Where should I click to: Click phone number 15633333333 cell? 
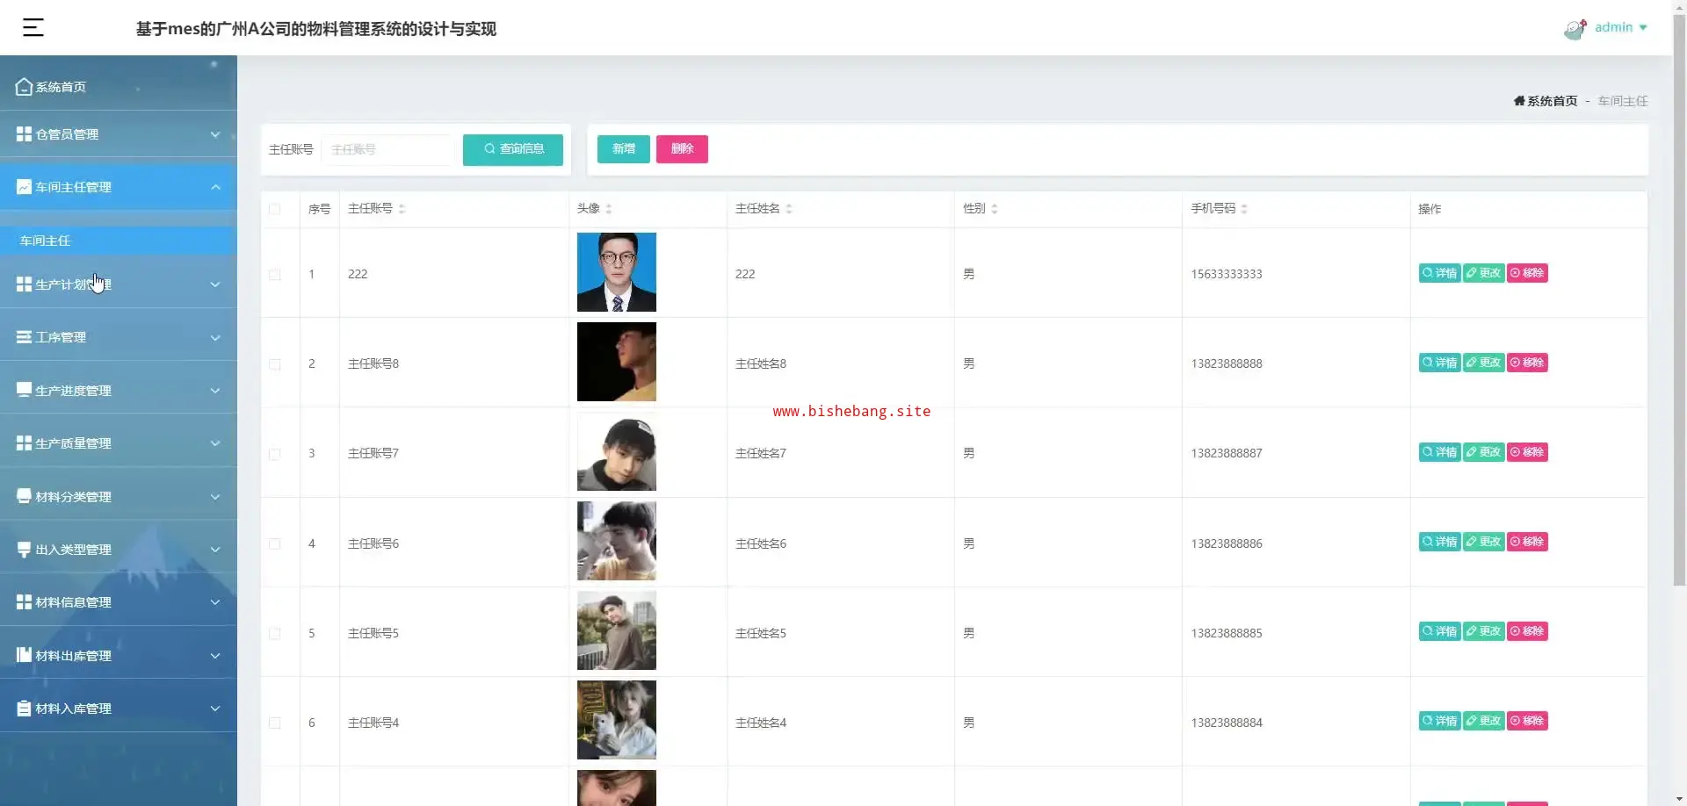tap(1227, 274)
